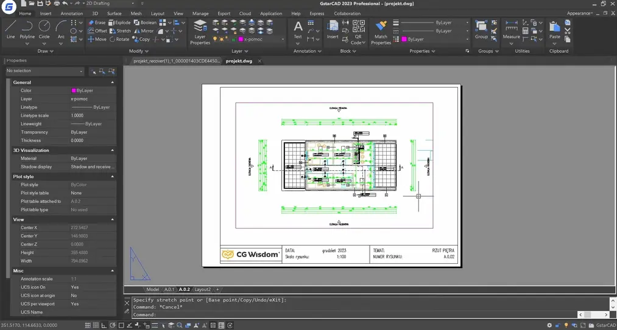Switch to the Manage ribbon tab
This screenshot has width=617, height=330.
[x=200, y=13]
